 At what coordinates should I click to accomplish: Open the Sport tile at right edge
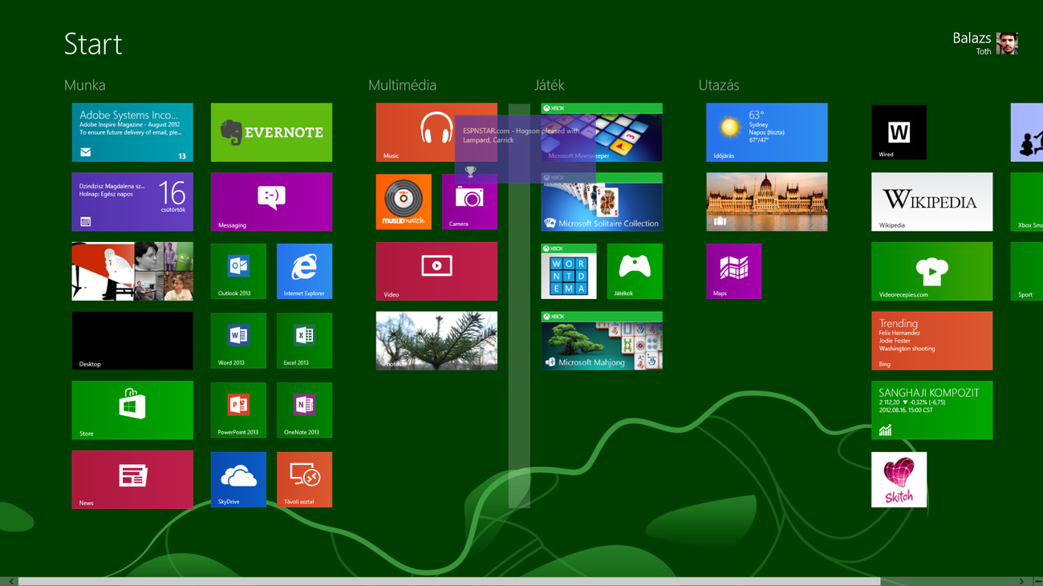click(x=1027, y=271)
